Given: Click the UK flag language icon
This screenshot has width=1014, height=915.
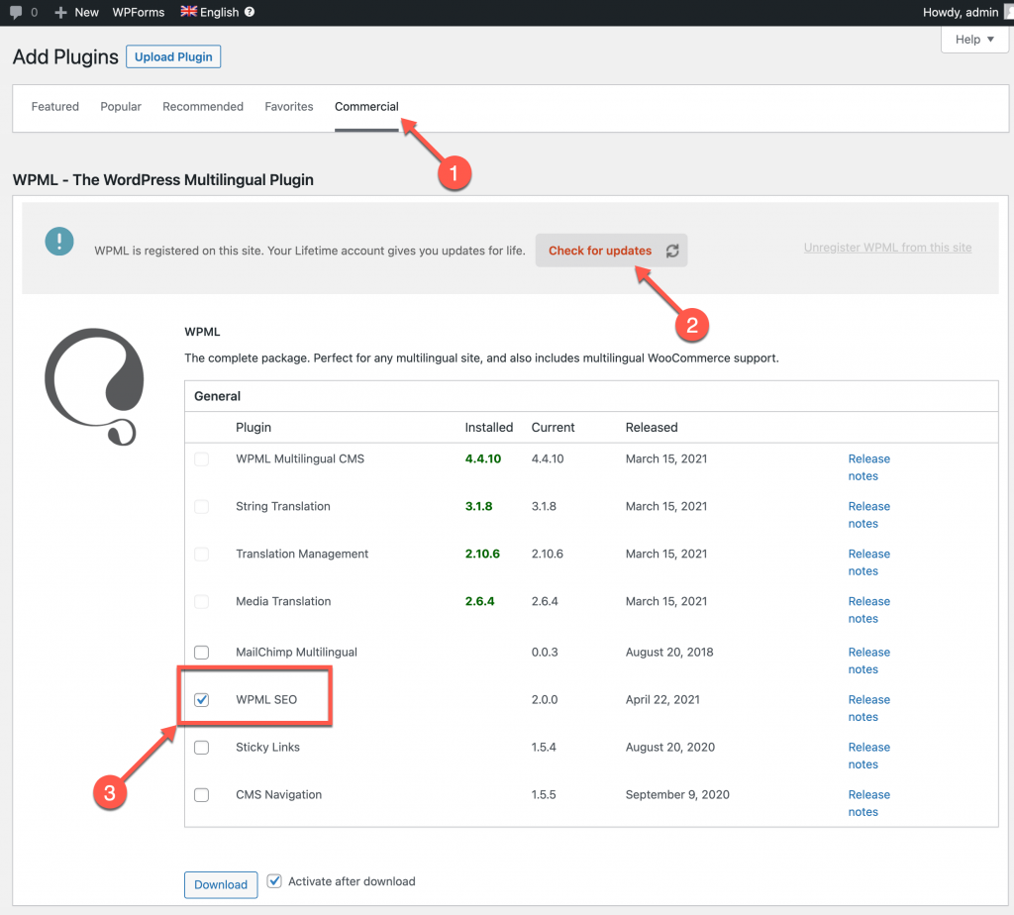Looking at the screenshot, I should (x=188, y=11).
